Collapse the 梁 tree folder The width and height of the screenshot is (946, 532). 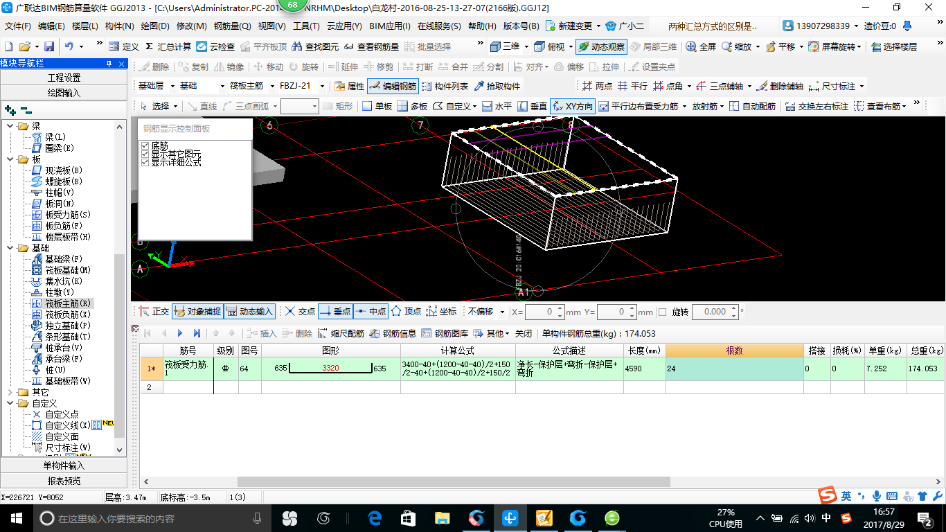click(11, 126)
